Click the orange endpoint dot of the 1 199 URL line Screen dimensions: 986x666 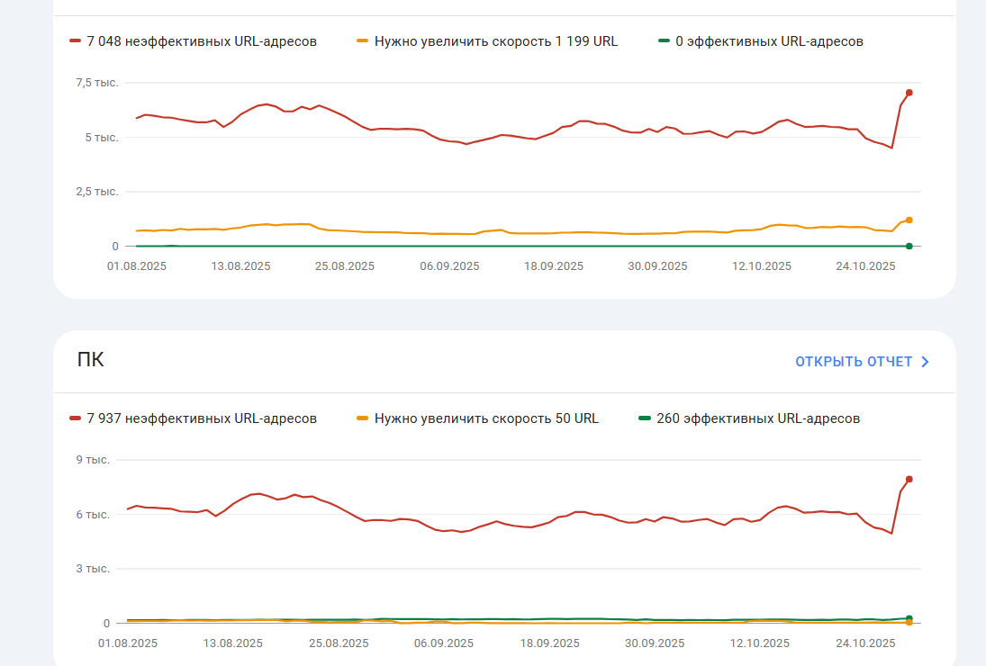coord(909,220)
